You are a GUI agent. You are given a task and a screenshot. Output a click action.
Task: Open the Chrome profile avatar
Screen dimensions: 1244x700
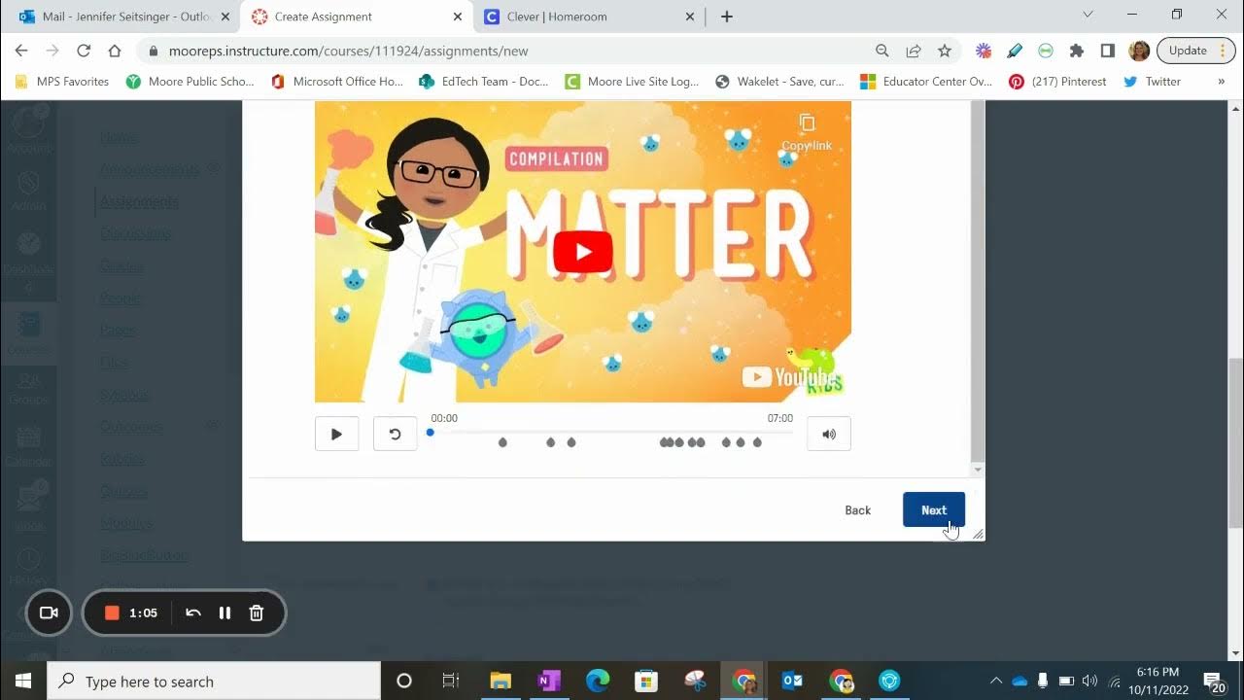coord(1139,51)
